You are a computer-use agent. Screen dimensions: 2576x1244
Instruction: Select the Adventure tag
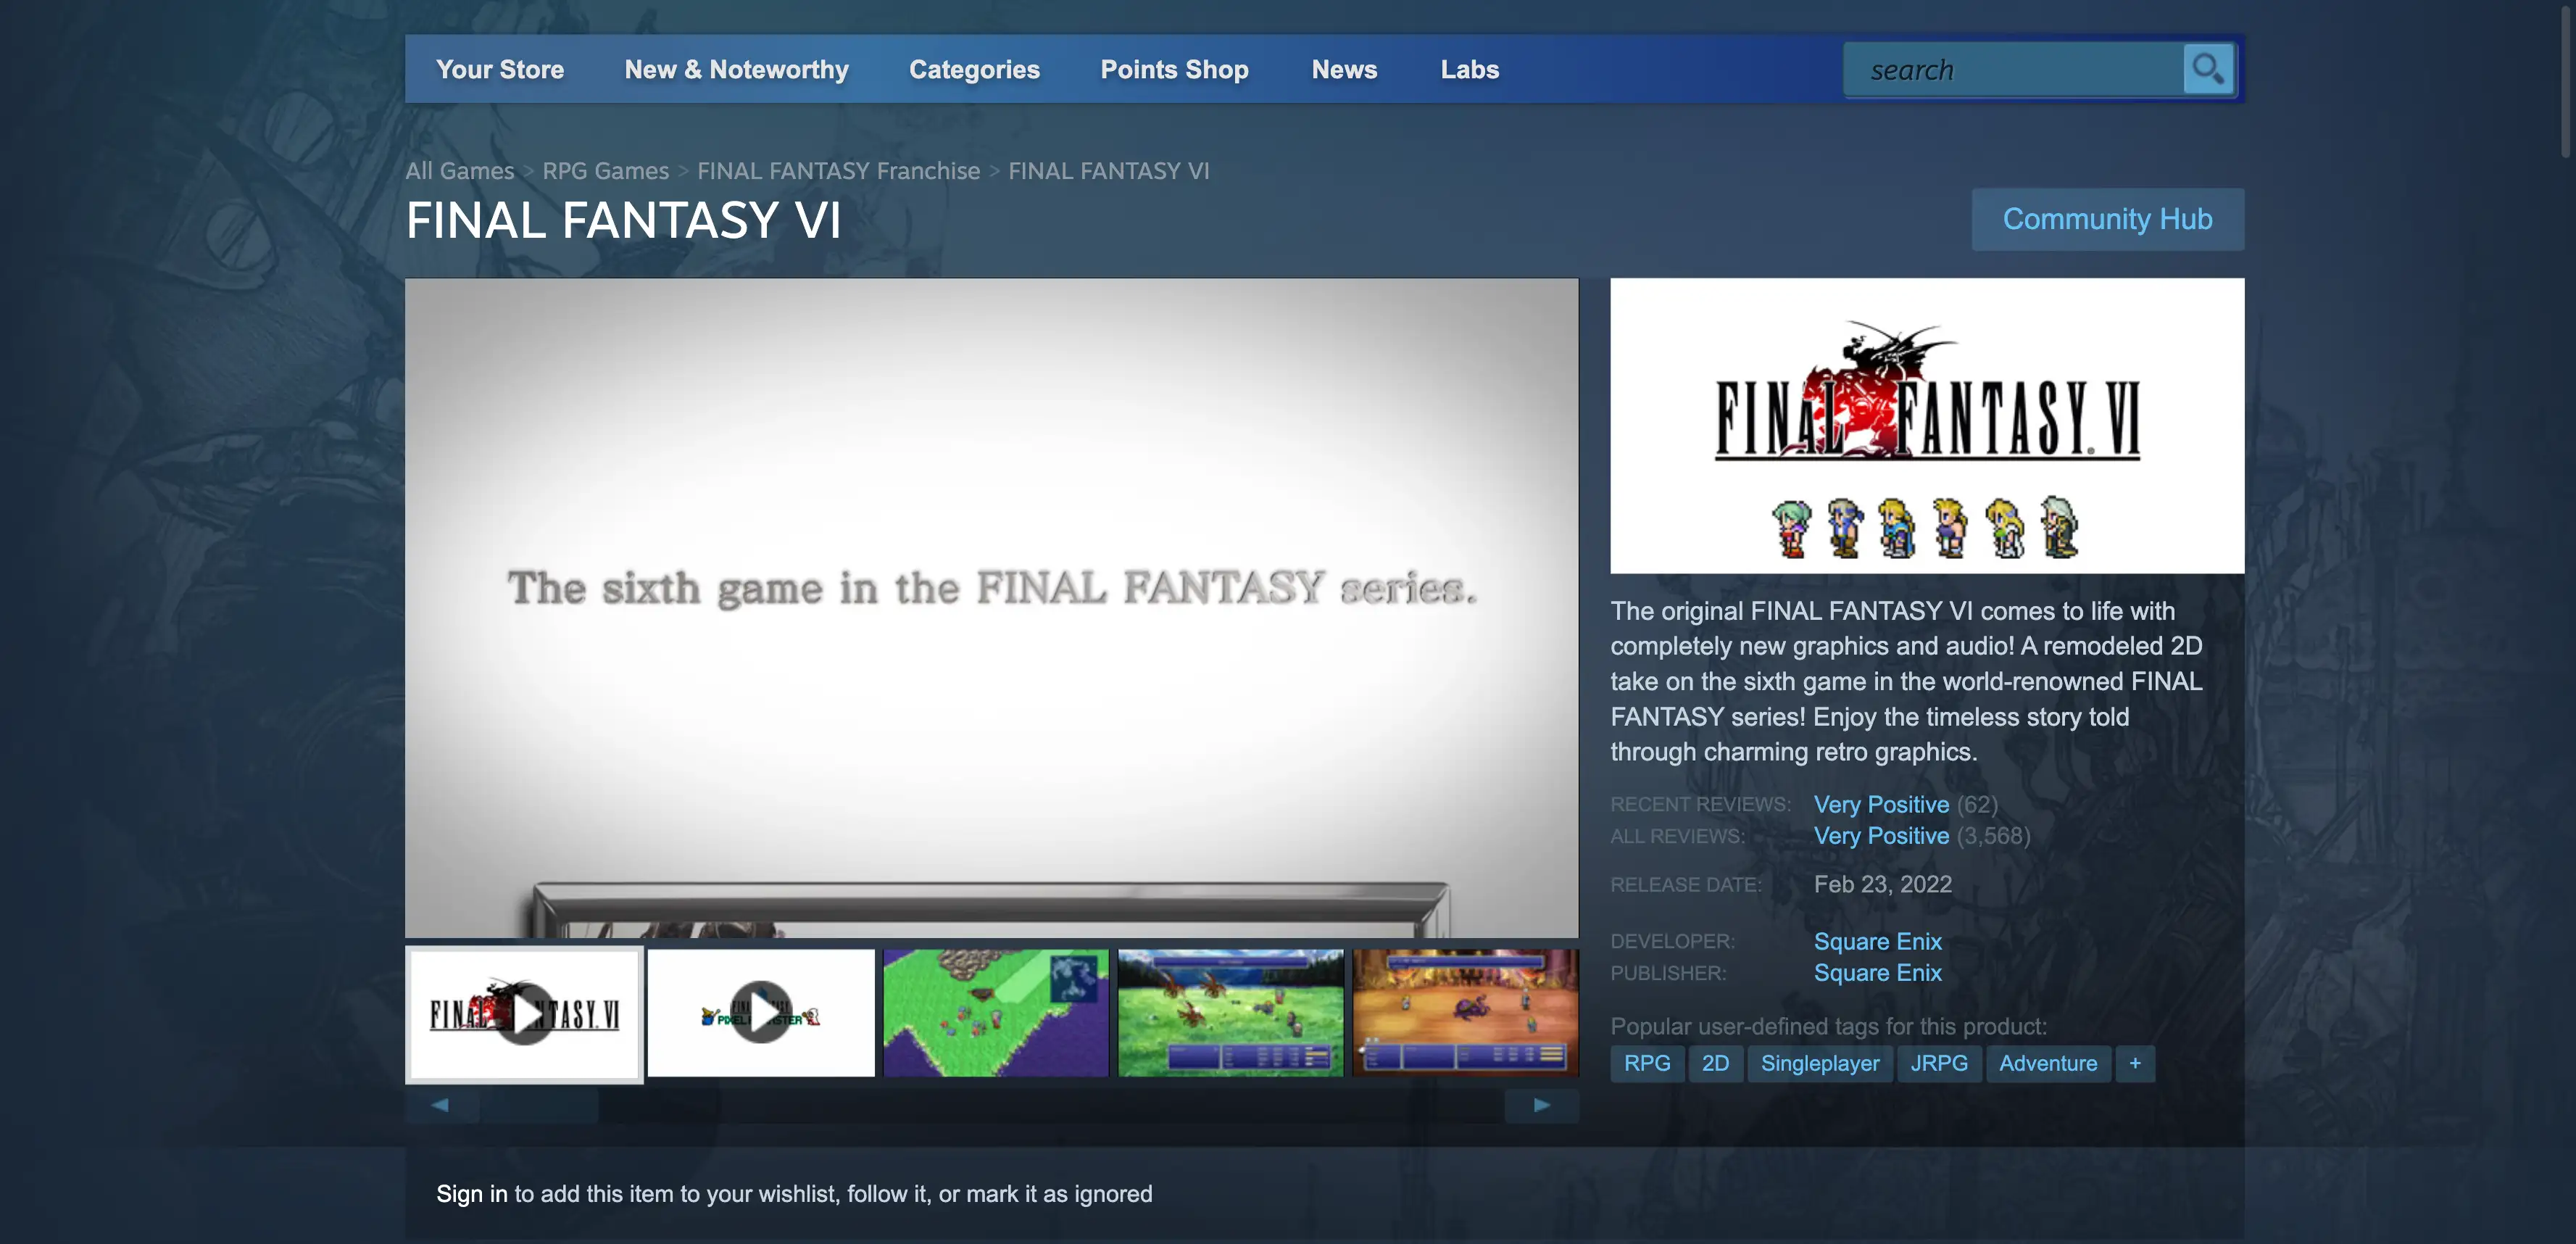click(2048, 1063)
